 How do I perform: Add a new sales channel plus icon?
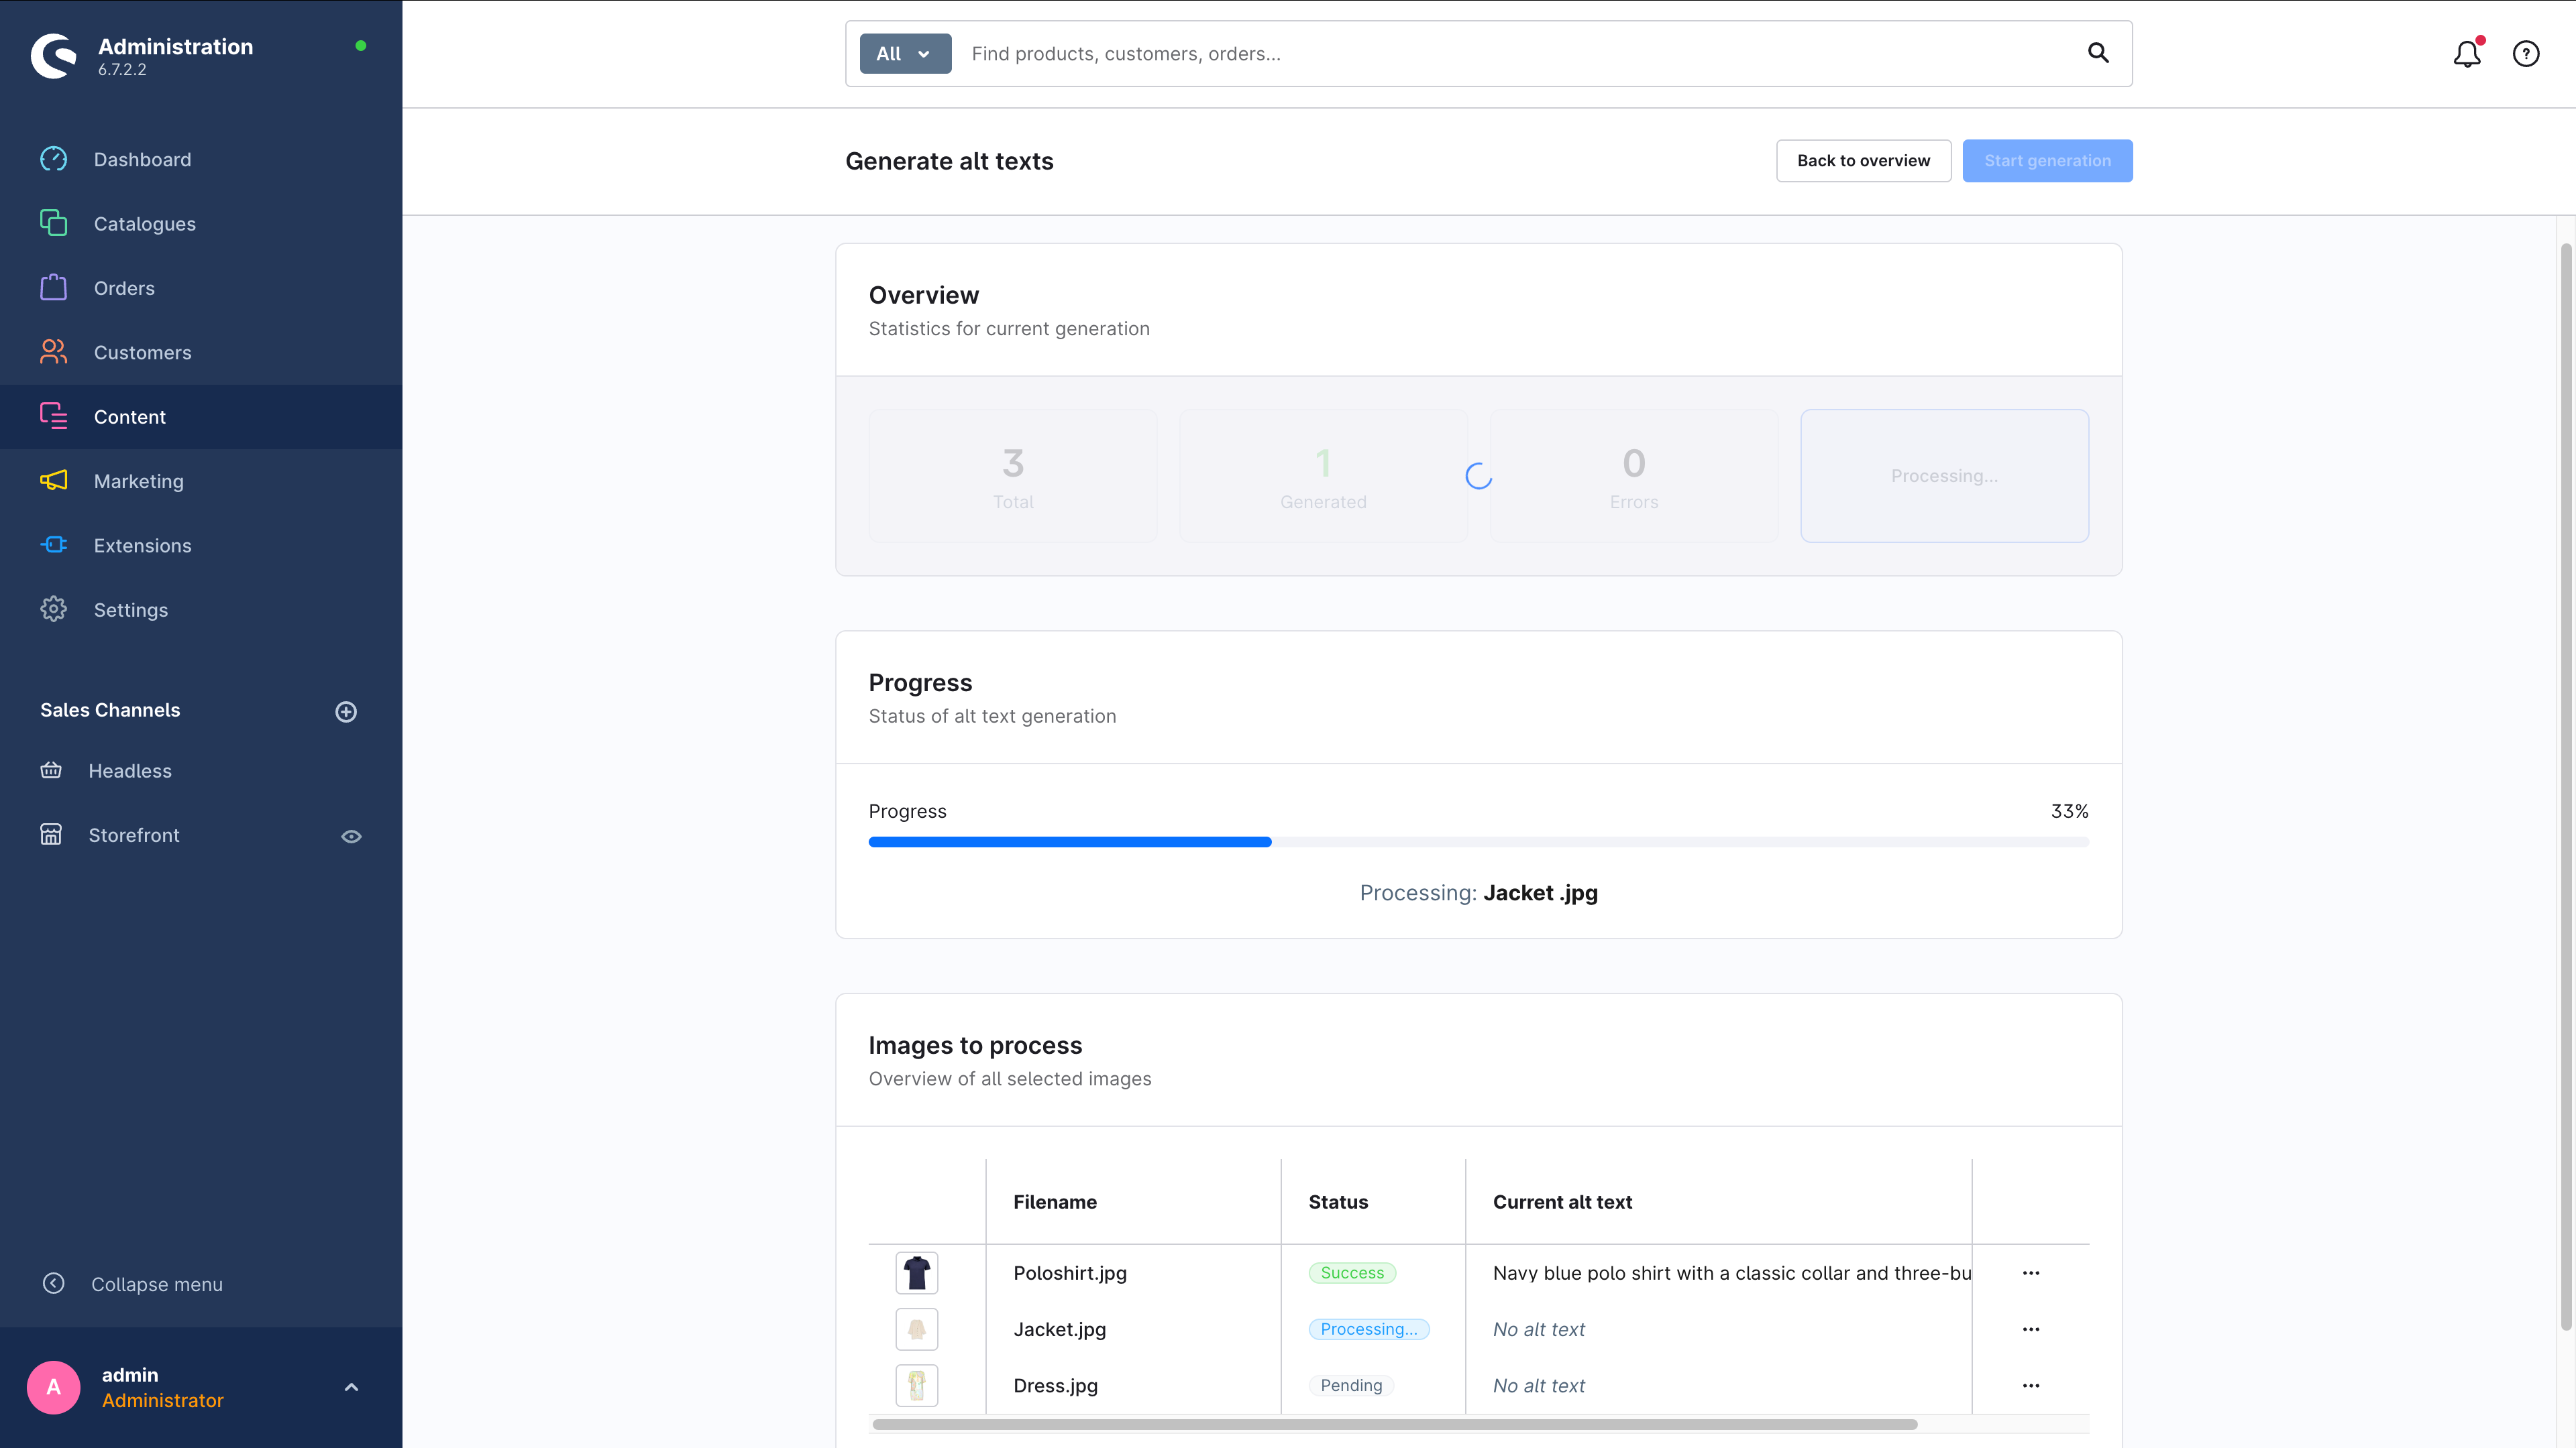346,711
